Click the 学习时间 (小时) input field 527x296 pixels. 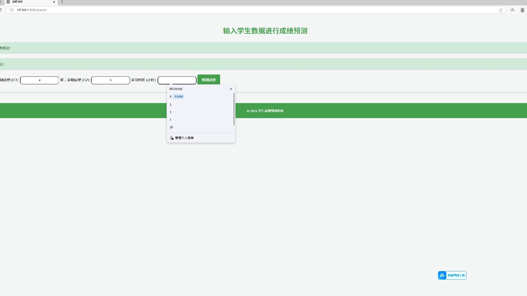coord(177,80)
